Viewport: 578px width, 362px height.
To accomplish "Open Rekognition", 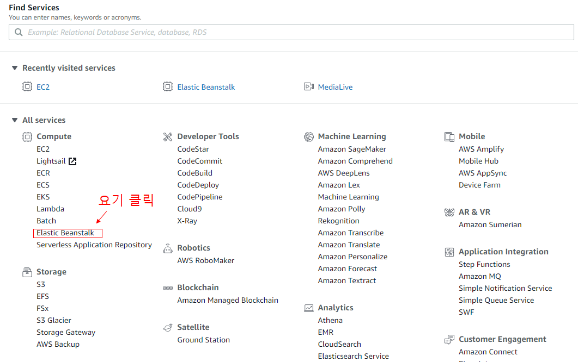I will pos(338,221).
